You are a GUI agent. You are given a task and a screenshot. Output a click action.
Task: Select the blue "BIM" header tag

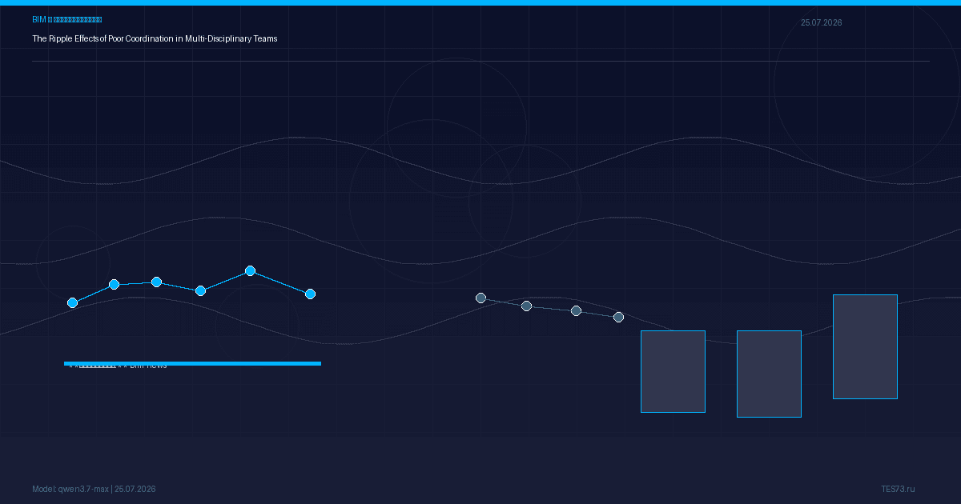click(67, 19)
